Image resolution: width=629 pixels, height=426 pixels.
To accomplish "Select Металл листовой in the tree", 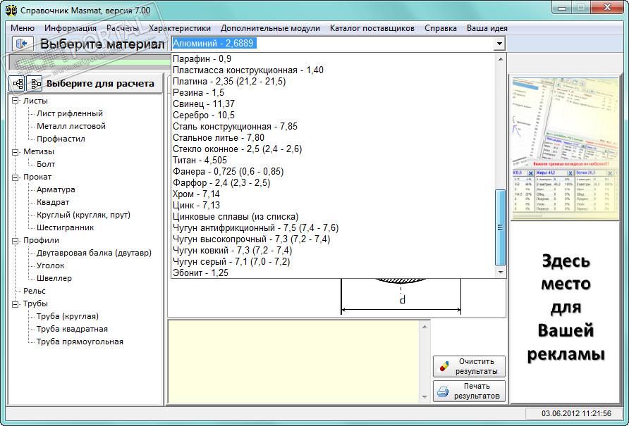I will pyautogui.click(x=71, y=126).
